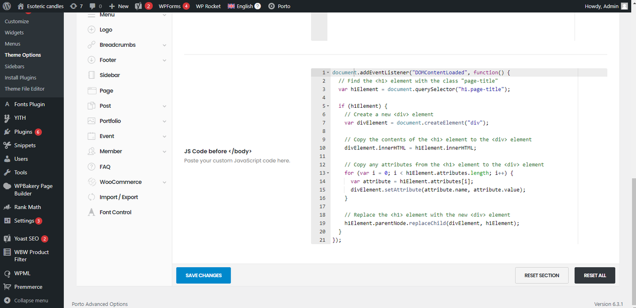Click the Admin avatar icon
Viewport: 636px width, 308px height.
(x=624, y=6)
